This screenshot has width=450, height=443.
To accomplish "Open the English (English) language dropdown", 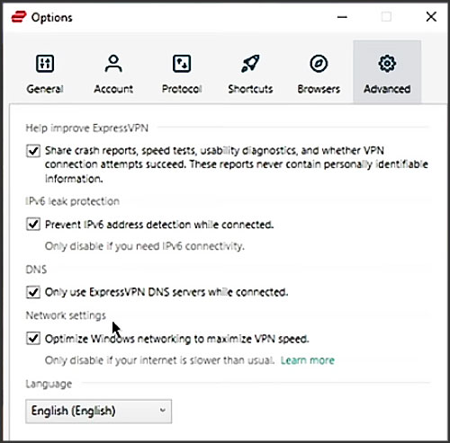I will (x=99, y=411).
